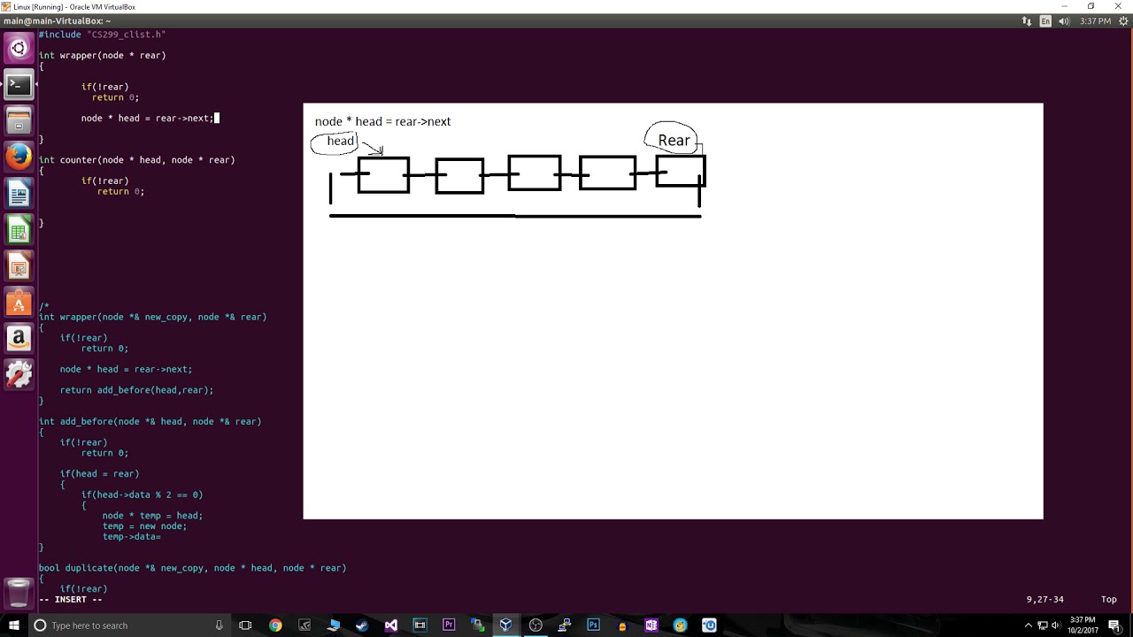Screen dimensions: 1133x637
Task: Open the Ubuntu Dash search launcher
Action: pyautogui.click(x=19, y=48)
